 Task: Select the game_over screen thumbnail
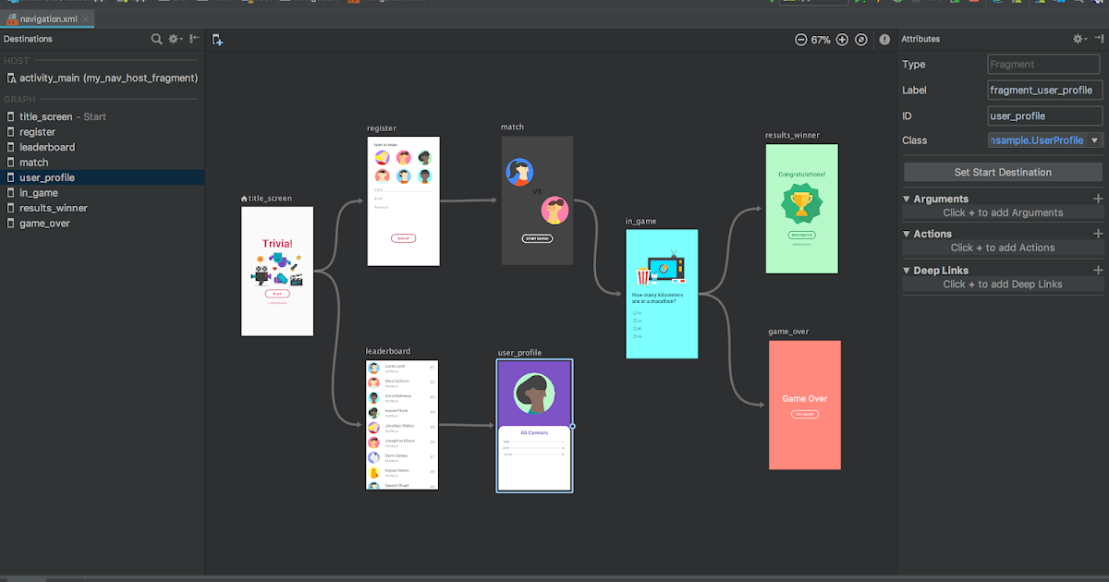805,405
